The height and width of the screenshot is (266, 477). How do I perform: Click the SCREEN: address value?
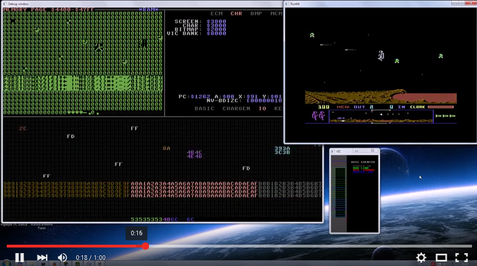tap(216, 22)
